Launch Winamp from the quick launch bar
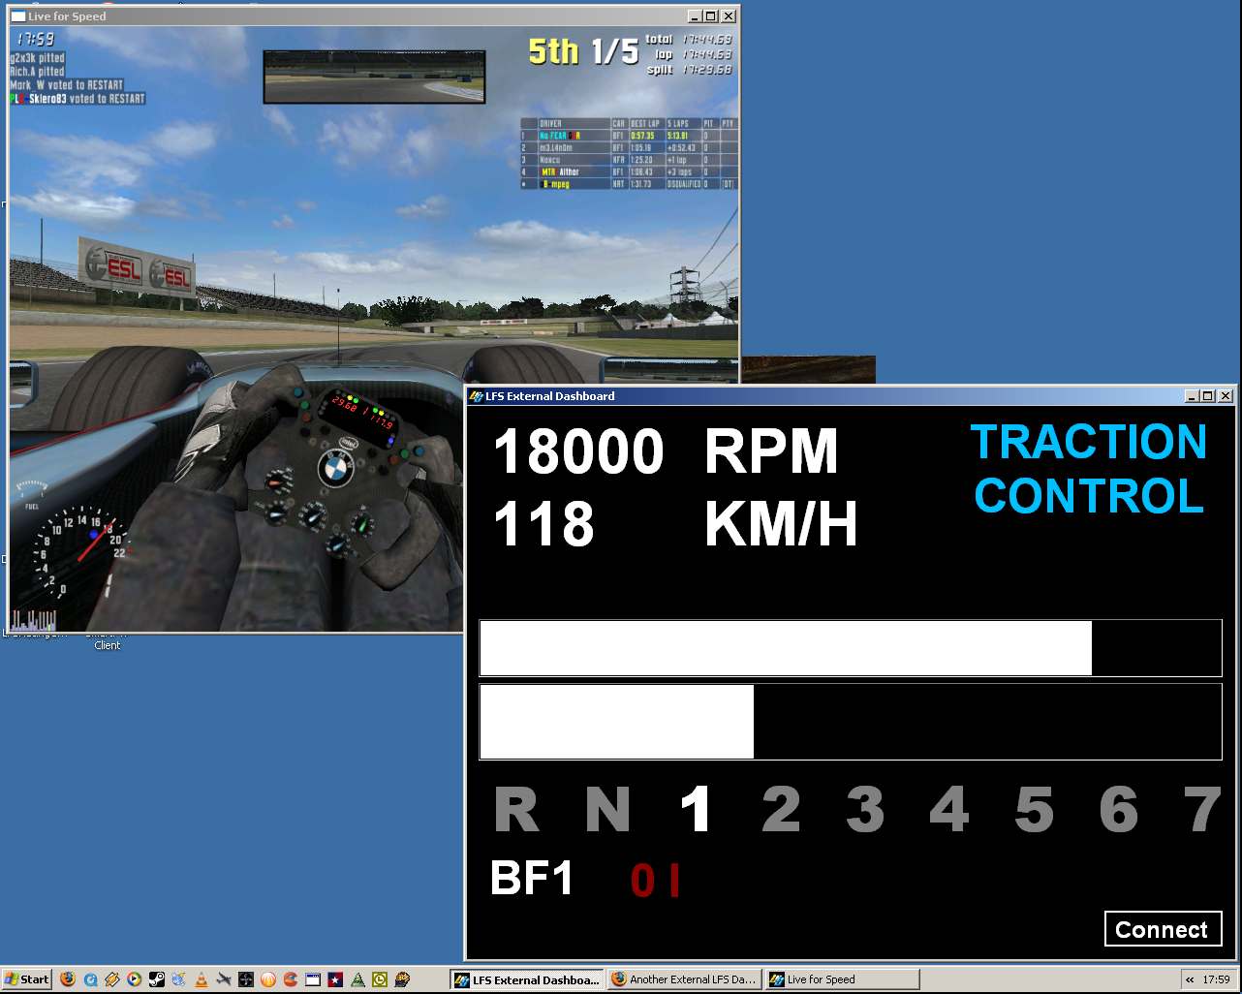The image size is (1242, 994). point(112,979)
